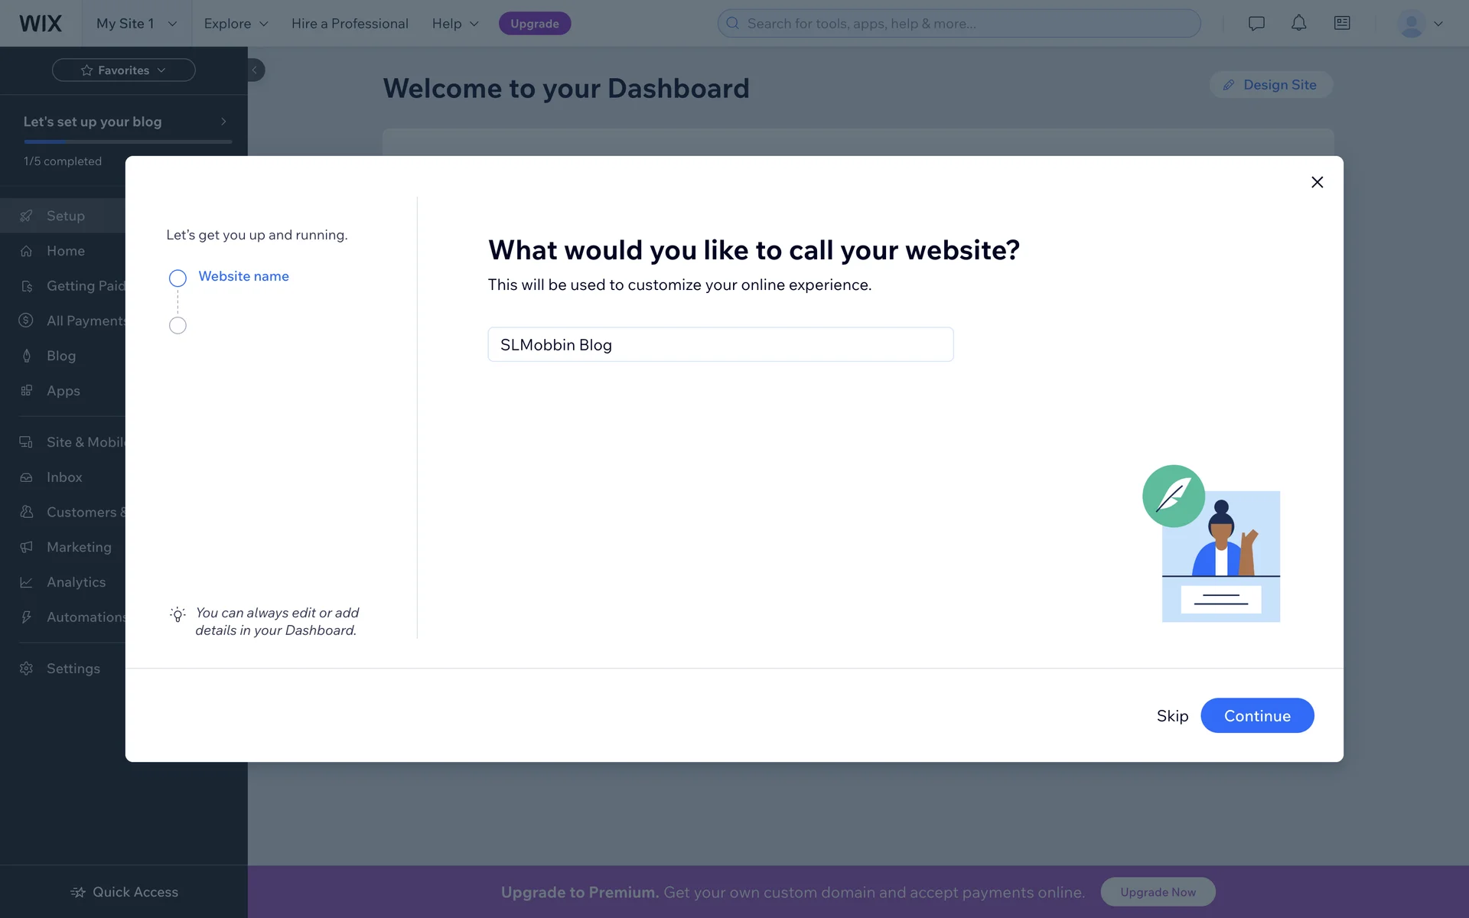
Task: Click the Setup rocket icon in sidebar
Action: click(x=27, y=216)
